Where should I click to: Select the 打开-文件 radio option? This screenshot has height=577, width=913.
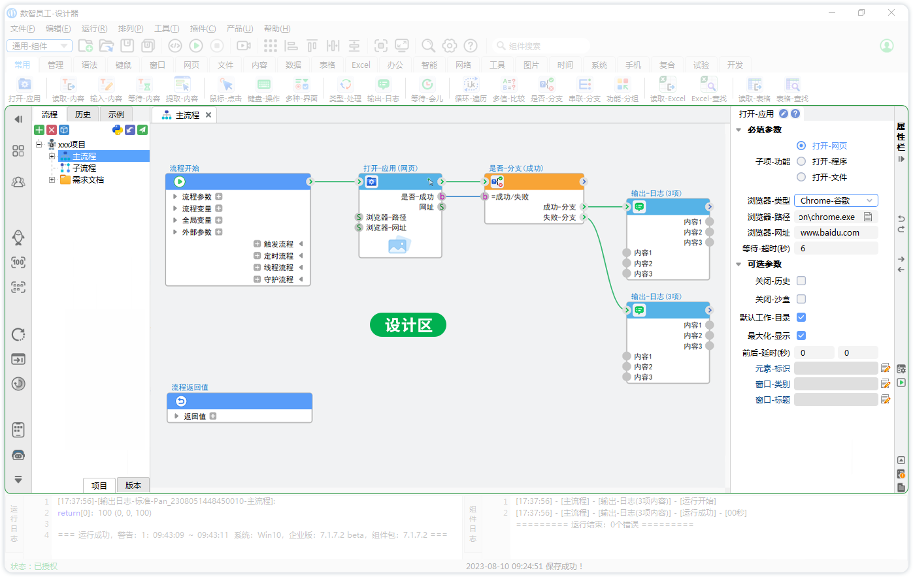(x=801, y=177)
